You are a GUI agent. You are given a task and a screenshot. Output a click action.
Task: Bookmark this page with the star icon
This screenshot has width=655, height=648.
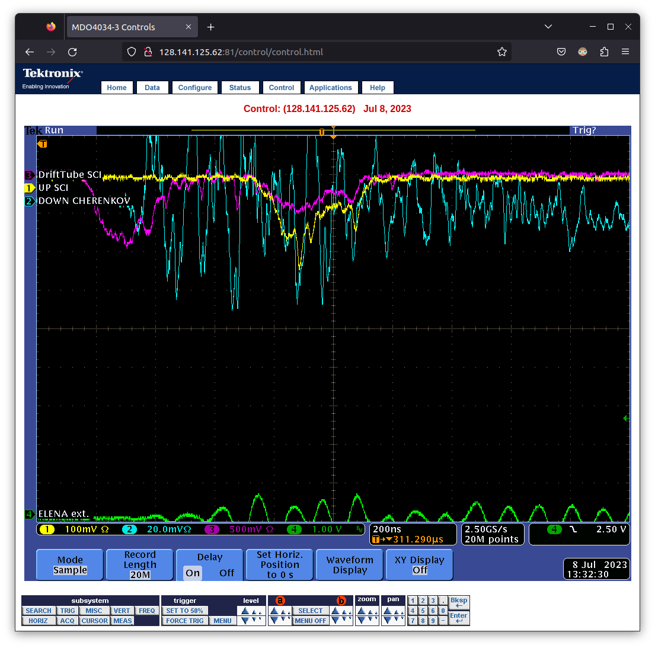[x=501, y=52]
